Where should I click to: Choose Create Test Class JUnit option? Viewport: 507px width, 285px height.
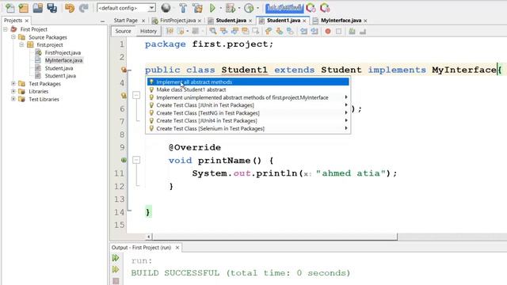point(248,105)
